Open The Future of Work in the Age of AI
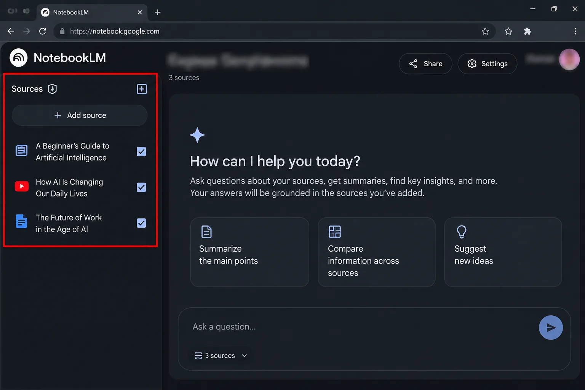This screenshot has width=585, height=390. click(69, 223)
